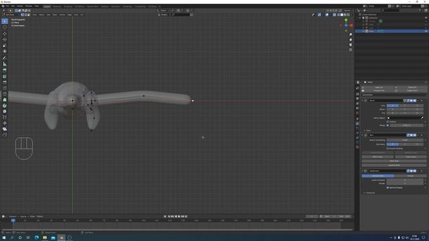Activate the combined Transform tool
The height and width of the screenshot is (241, 429).
[x=5, y=51]
